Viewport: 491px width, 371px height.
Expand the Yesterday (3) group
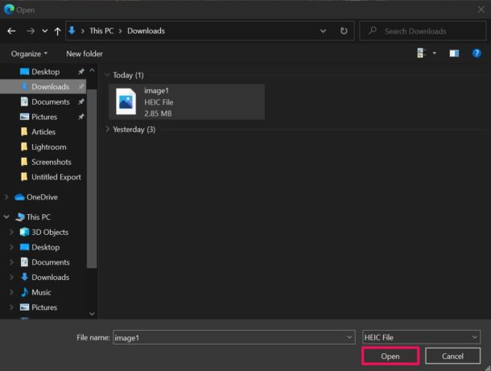tap(109, 129)
